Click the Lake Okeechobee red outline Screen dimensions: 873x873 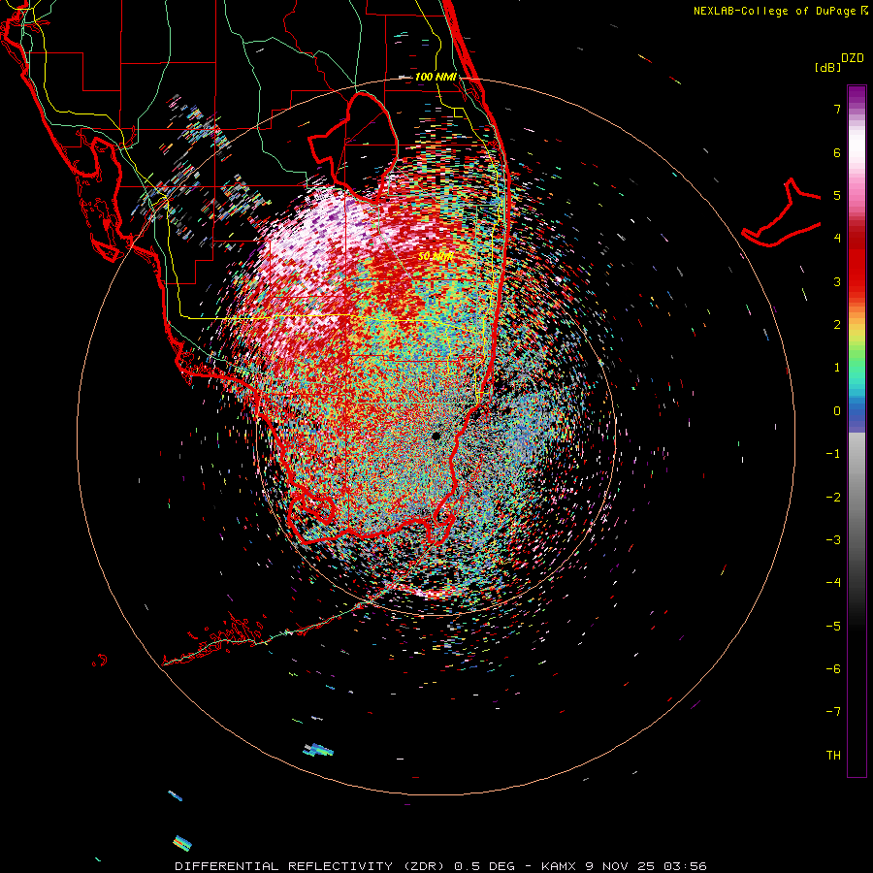pyautogui.click(x=353, y=145)
